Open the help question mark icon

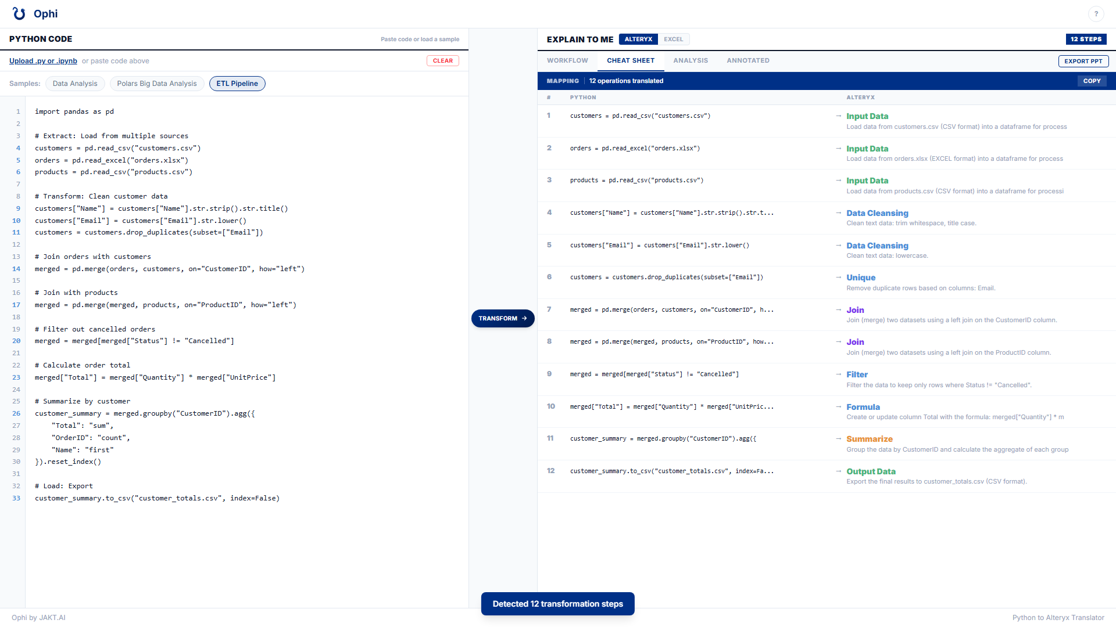(x=1096, y=14)
